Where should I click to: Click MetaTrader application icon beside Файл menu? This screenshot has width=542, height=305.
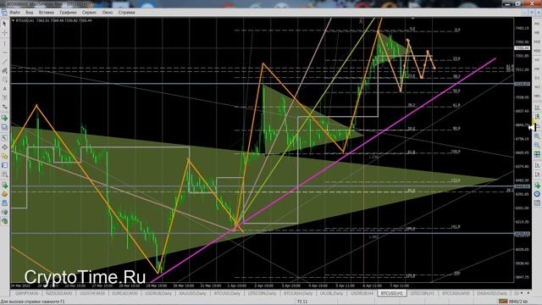point(3,12)
